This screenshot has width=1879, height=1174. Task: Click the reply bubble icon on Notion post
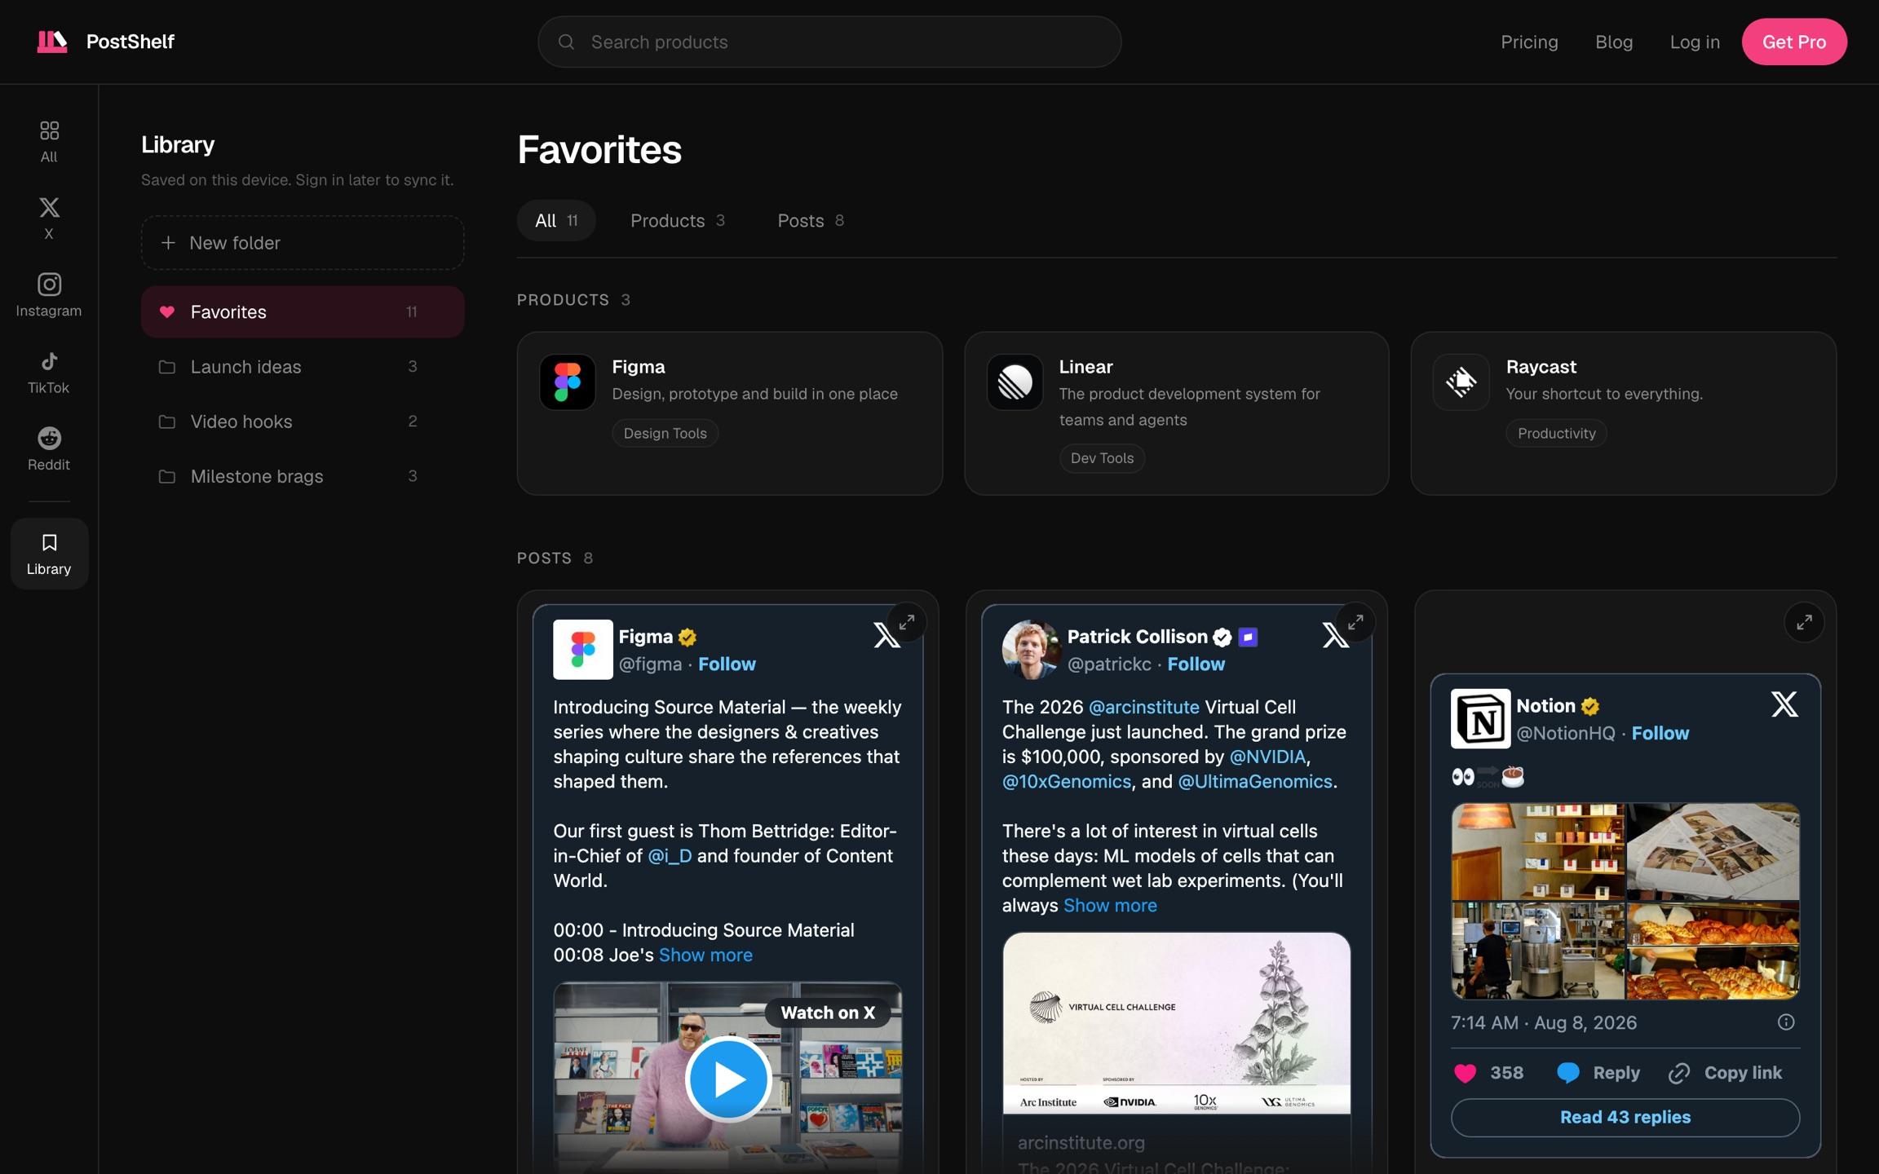click(x=1567, y=1073)
